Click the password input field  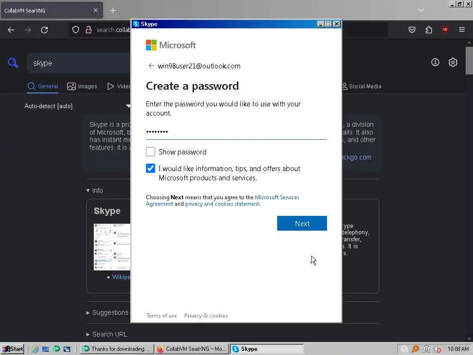tap(236, 132)
